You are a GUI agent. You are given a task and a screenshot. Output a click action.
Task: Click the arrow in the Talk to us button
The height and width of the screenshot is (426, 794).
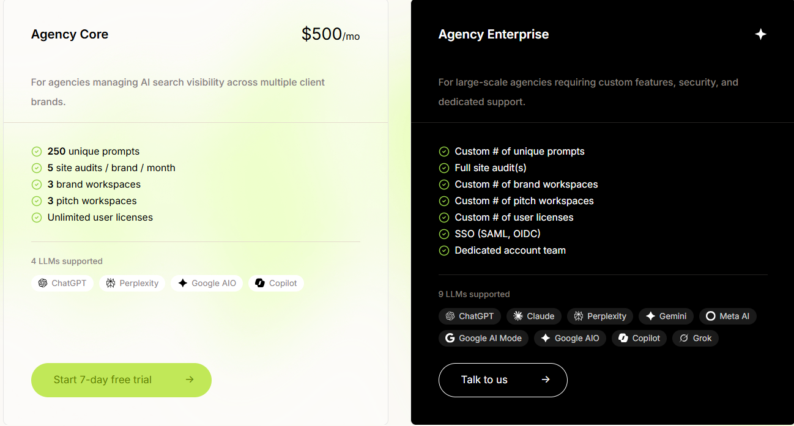pos(545,380)
